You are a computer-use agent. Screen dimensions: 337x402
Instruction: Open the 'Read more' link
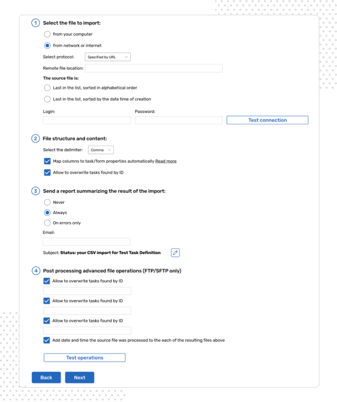point(166,161)
